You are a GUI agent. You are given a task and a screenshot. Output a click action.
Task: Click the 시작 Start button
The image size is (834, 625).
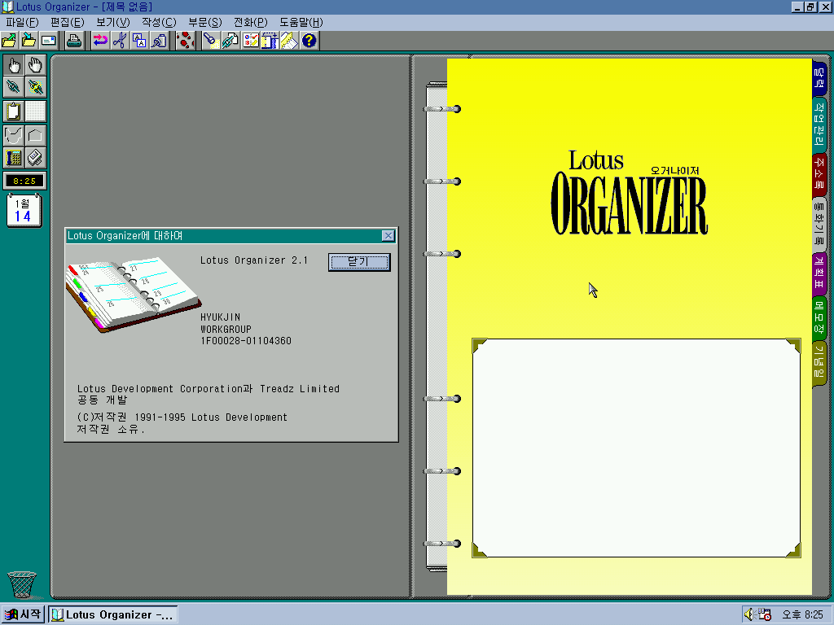tap(22, 614)
